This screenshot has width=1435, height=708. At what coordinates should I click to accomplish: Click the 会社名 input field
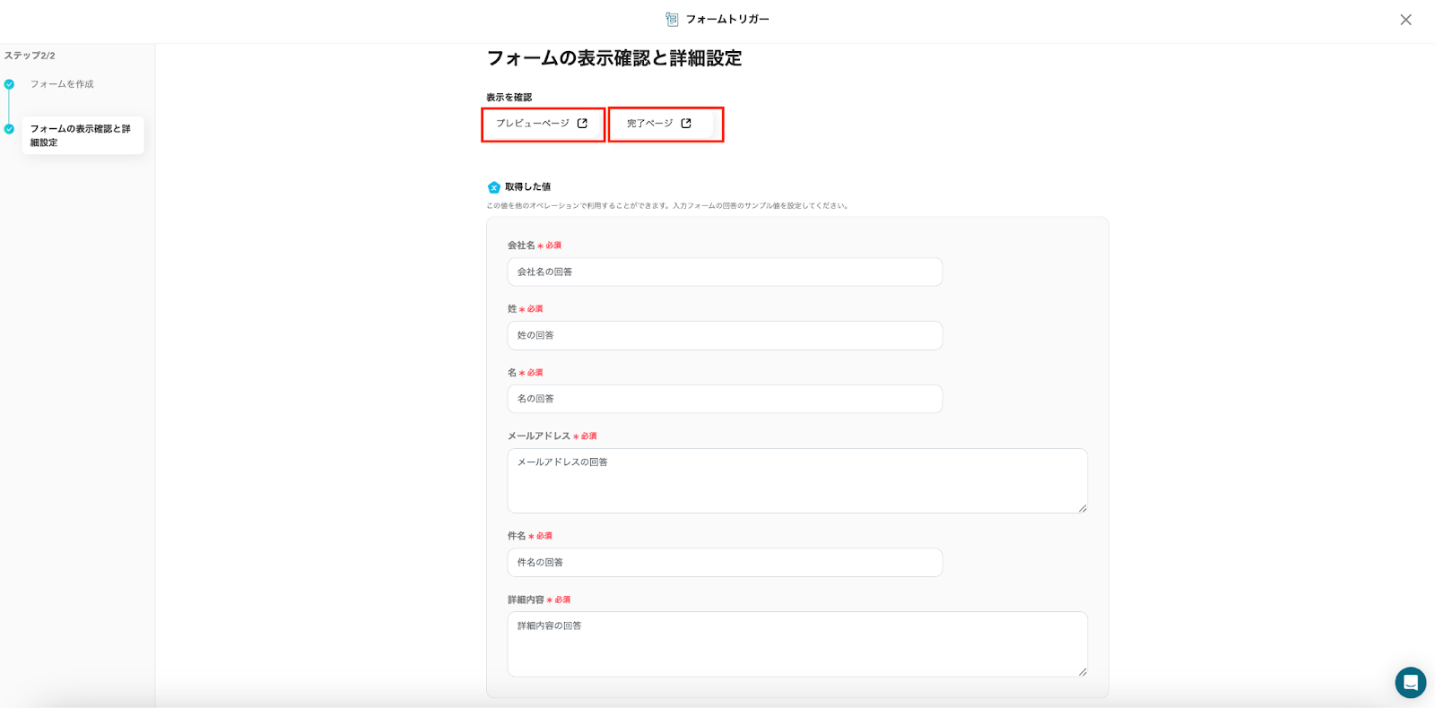(724, 272)
